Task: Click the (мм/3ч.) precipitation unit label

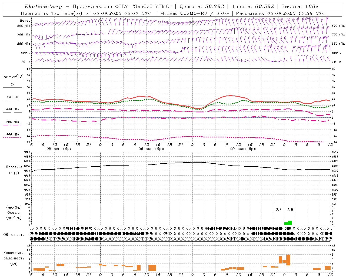Action: (x=14, y=207)
